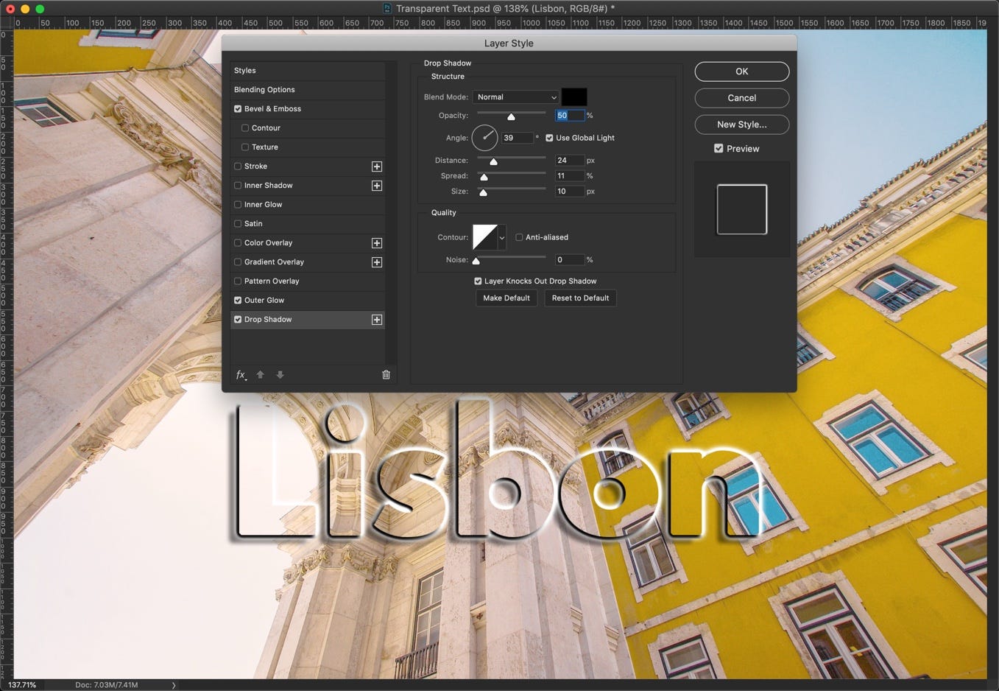The image size is (999, 691).
Task: Toggle Use Global Light checkbox
Action: point(549,138)
